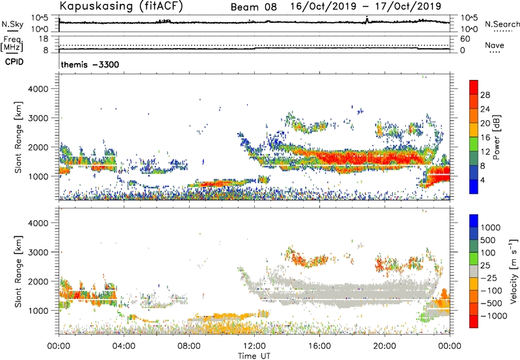Click the '16:00' time tick label
Viewport: 520px width, 360px height.
pos(319,346)
